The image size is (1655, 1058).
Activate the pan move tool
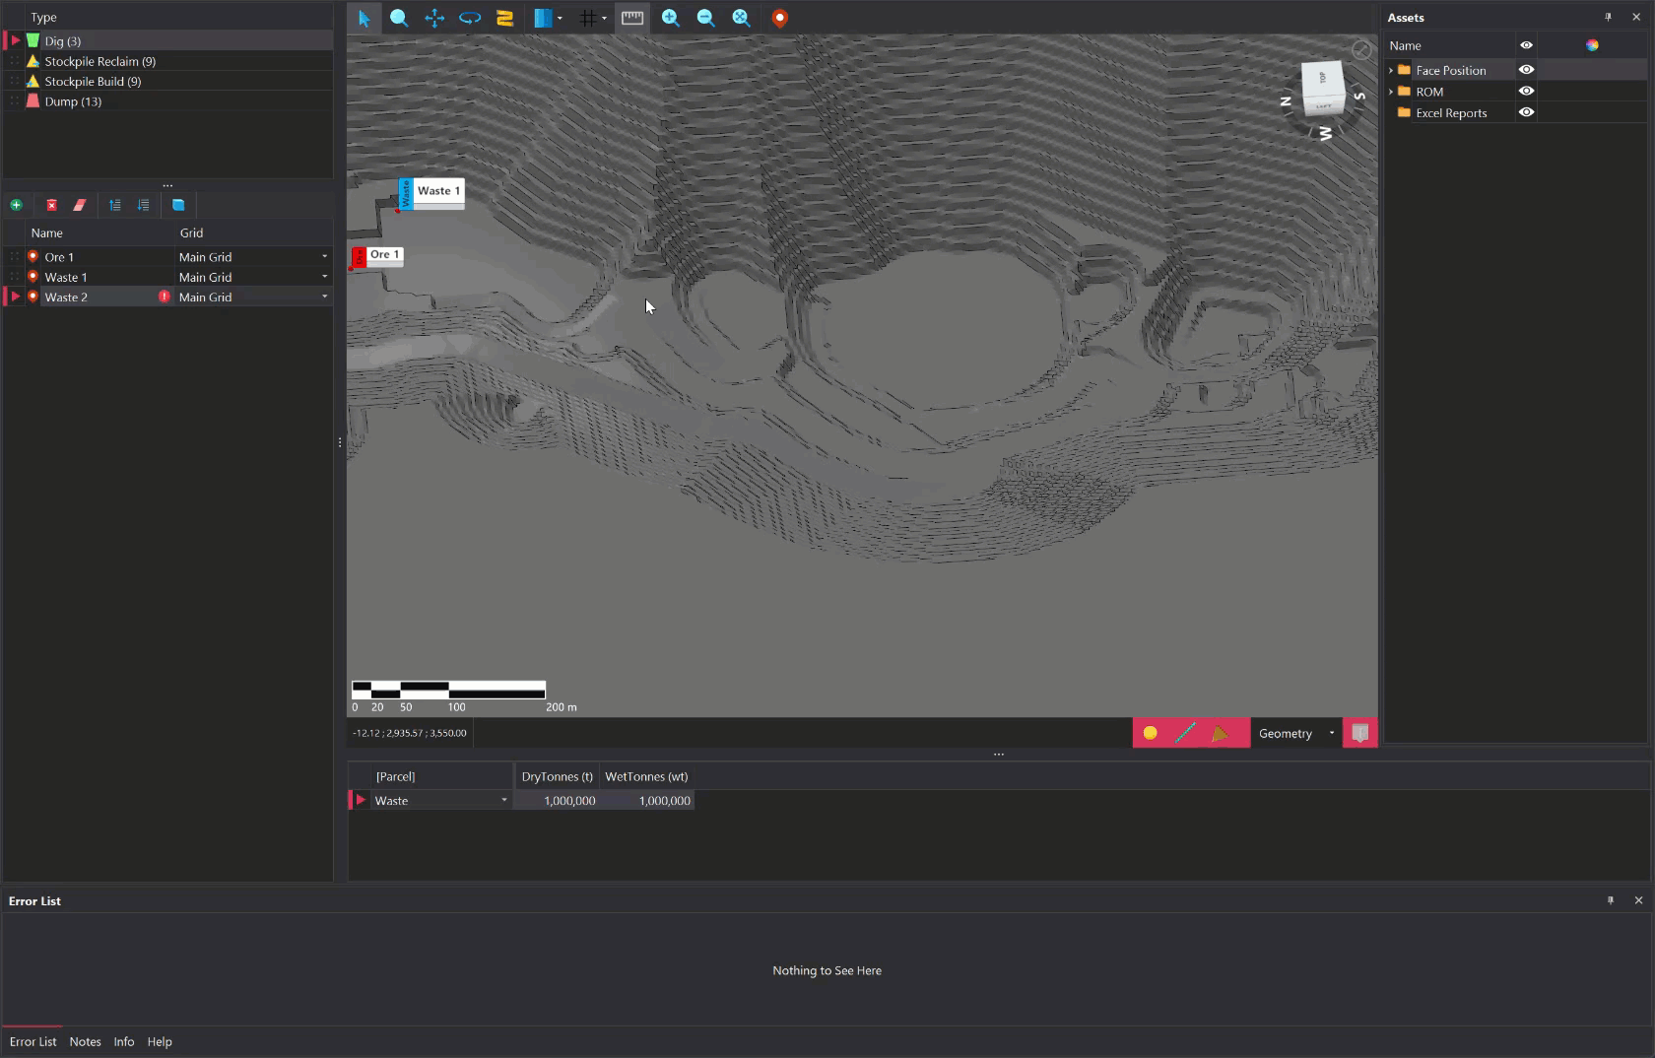434,18
